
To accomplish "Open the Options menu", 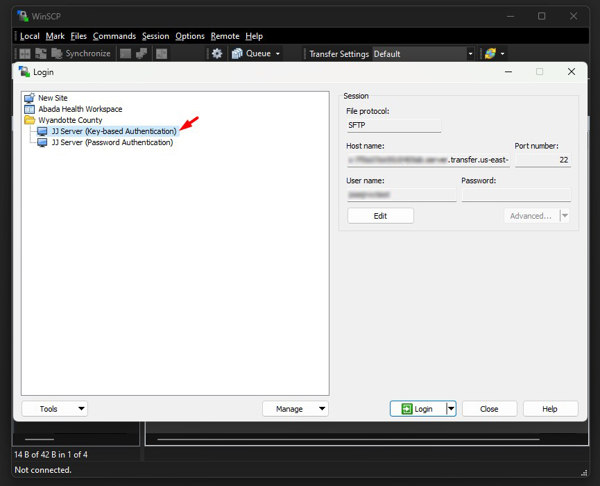I will (190, 36).
